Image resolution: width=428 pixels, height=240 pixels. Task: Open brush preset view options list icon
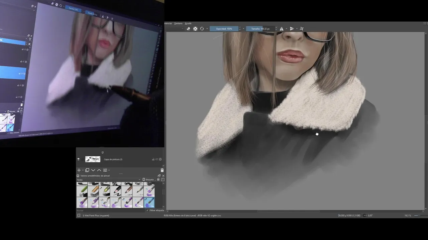[158, 180]
